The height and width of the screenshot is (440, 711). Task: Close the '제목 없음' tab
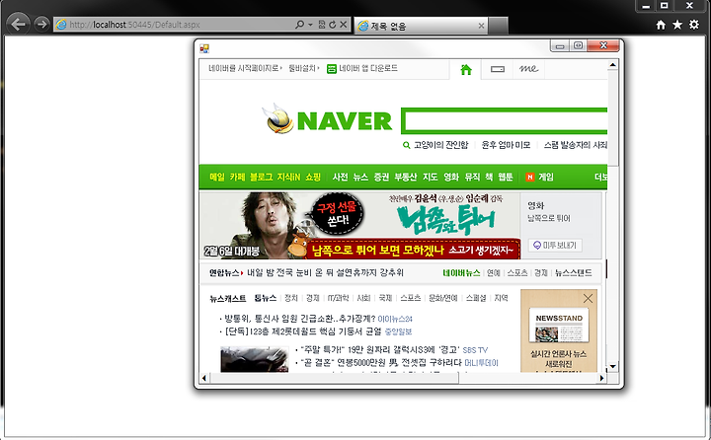pos(481,27)
